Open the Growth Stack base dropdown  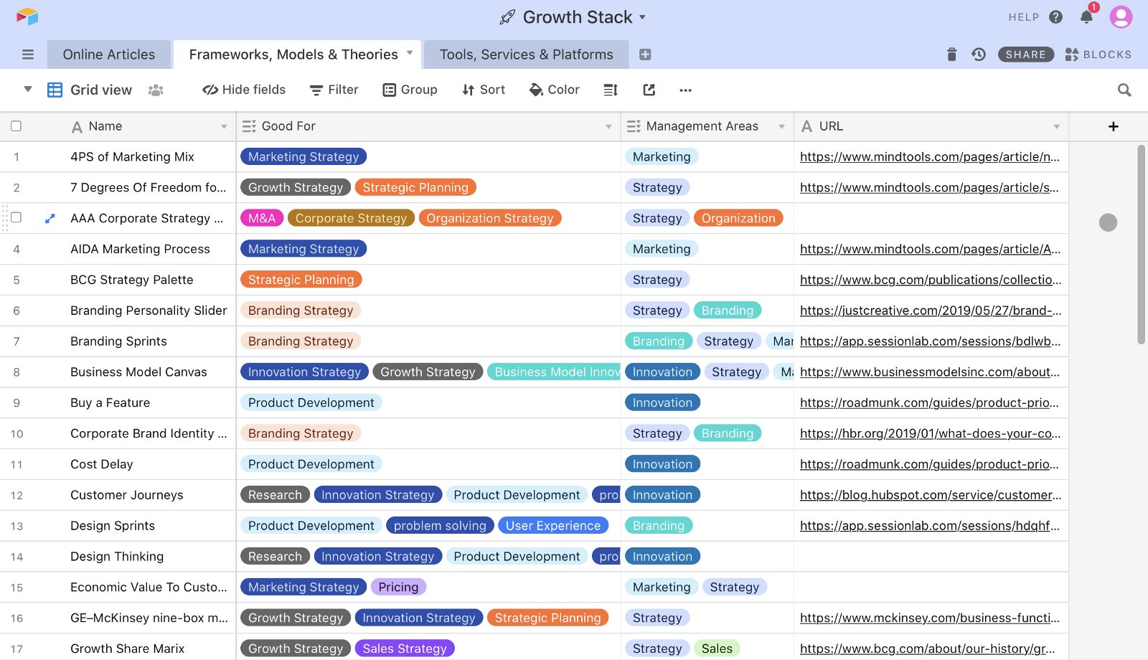coord(642,17)
